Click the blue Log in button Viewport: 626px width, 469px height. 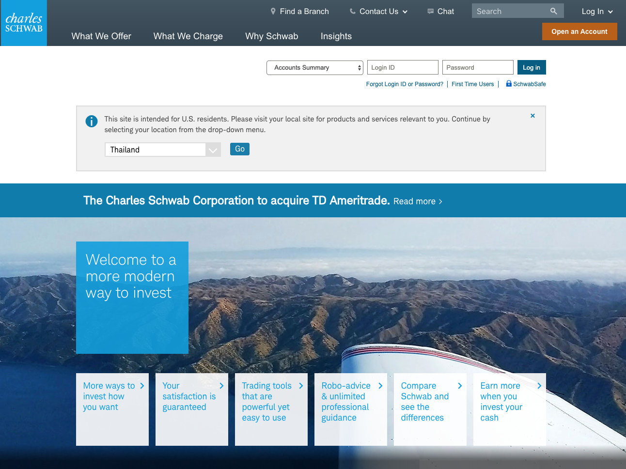click(x=532, y=67)
